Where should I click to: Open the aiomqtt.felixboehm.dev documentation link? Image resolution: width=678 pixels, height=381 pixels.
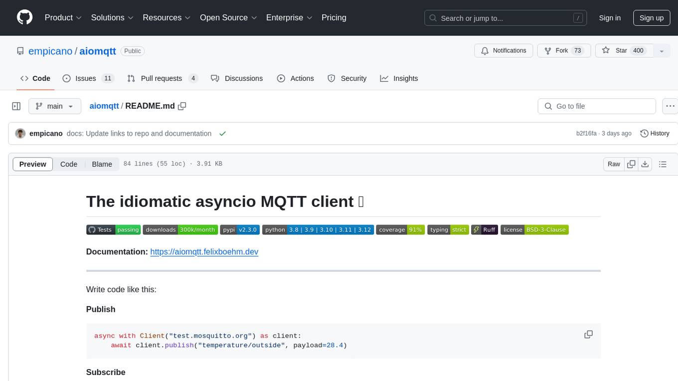pyautogui.click(x=204, y=252)
